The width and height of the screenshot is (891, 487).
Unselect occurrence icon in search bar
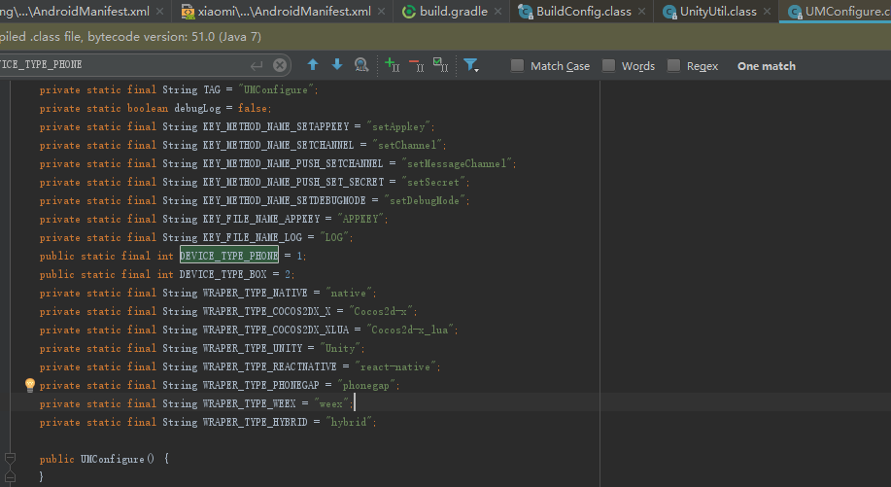417,65
